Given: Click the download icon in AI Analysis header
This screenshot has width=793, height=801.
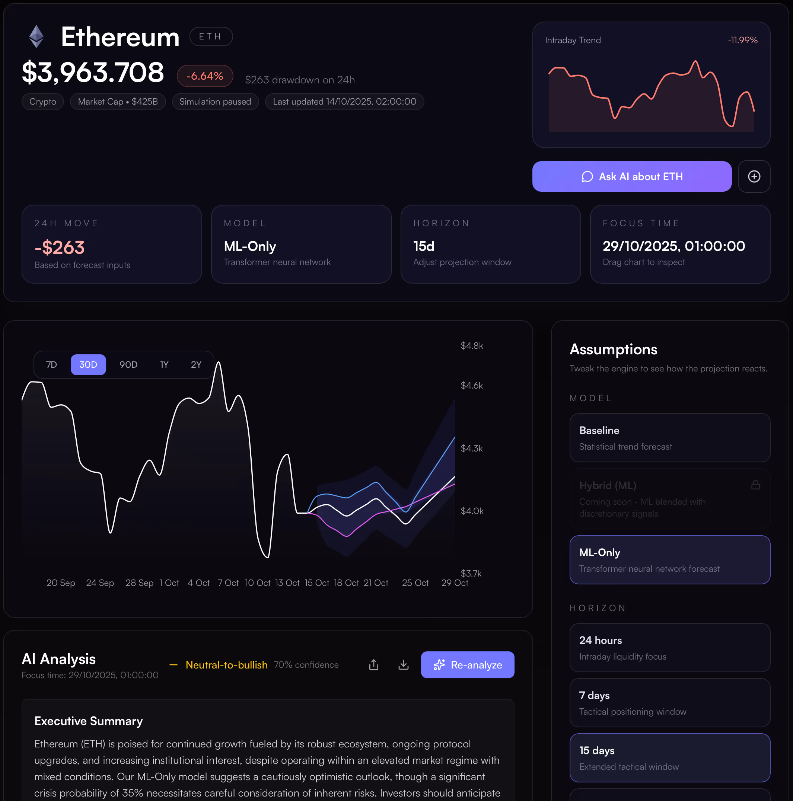Looking at the screenshot, I should (403, 665).
